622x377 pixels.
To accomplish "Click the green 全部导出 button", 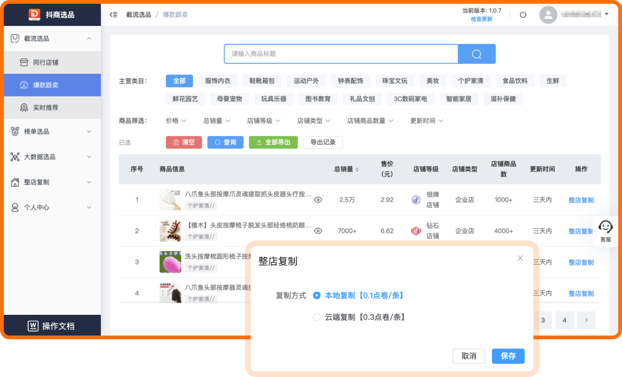I will pos(273,142).
